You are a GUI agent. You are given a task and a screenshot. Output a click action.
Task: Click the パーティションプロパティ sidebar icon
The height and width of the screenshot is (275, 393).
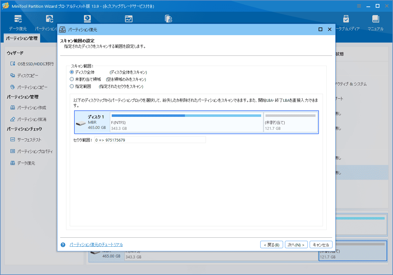[13, 151]
